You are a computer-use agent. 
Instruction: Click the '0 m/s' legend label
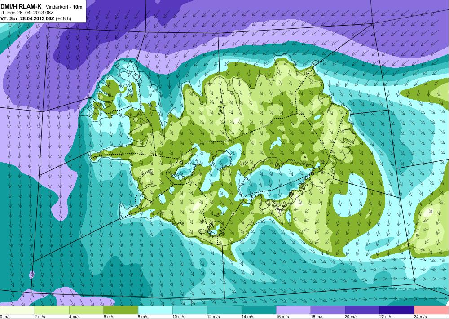tap(5, 317)
